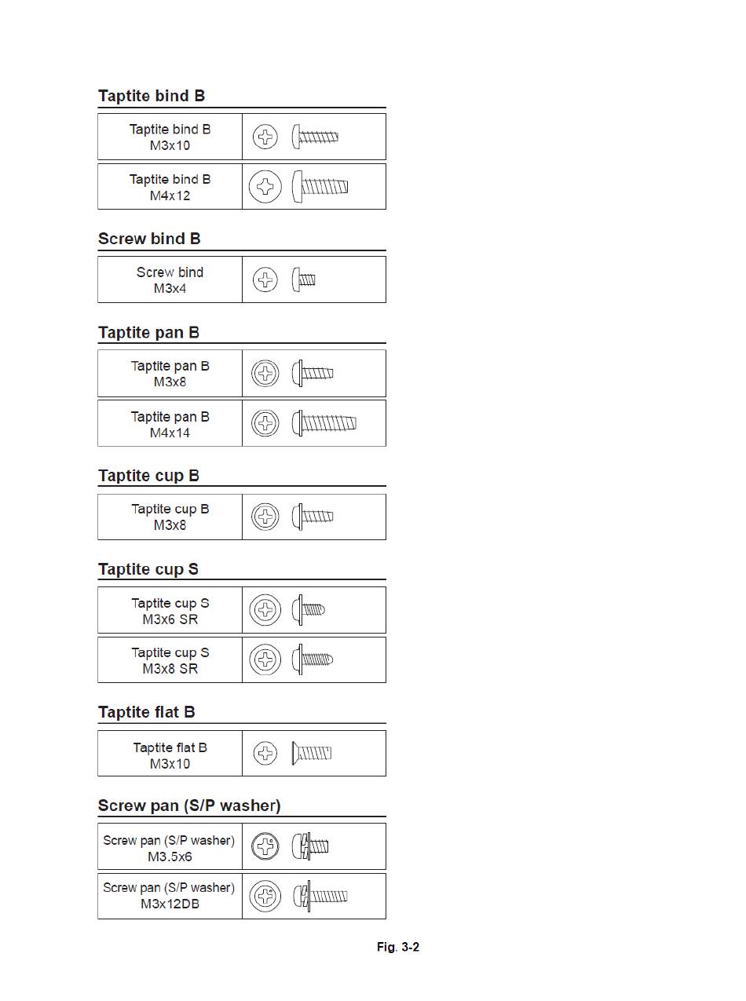746x1001 pixels.
Task: Click the Screw pan (S/P washer) heading
Action: pyautogui.click(x=189, y=806)
